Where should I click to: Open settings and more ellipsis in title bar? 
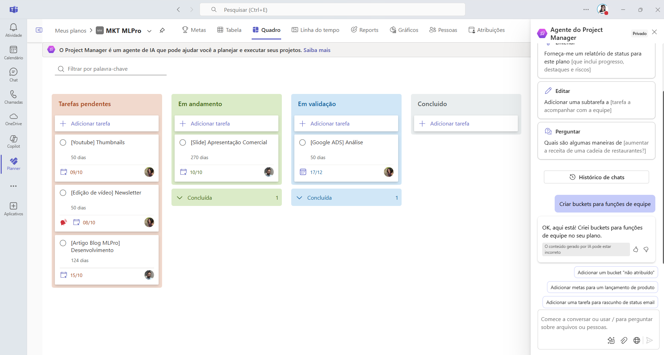[x=586, y=10]
